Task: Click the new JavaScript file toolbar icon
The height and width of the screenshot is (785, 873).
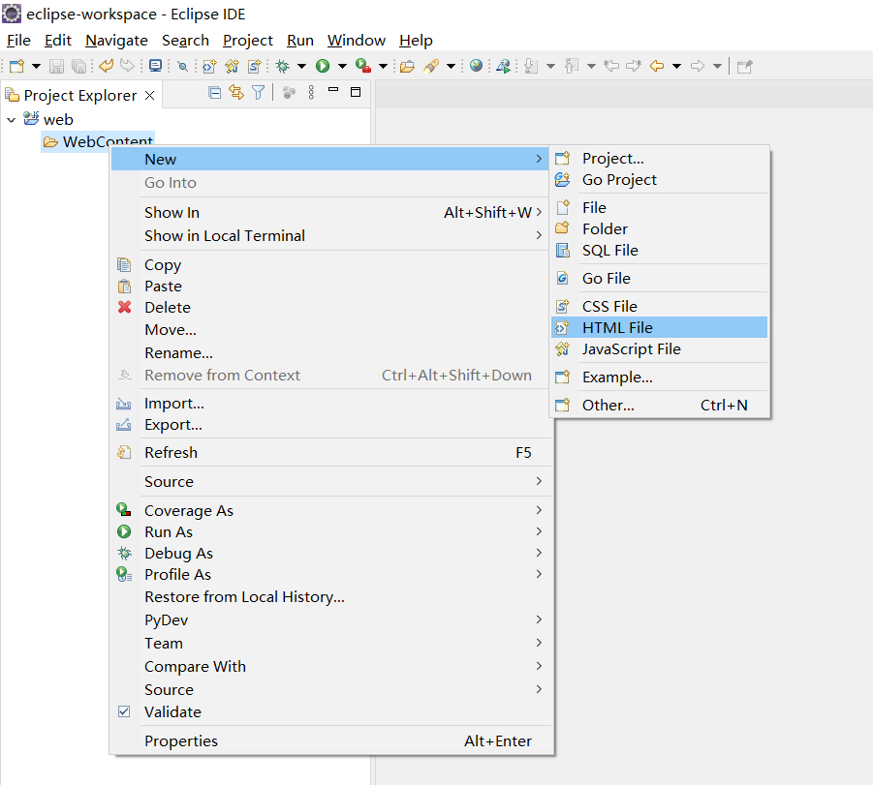Action: click(x=233, y=66)
